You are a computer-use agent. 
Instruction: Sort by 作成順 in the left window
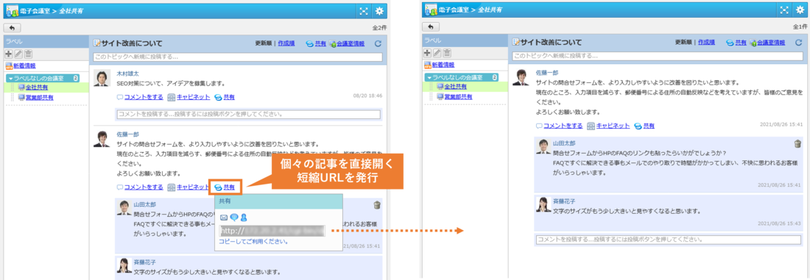tap(286, 44)
